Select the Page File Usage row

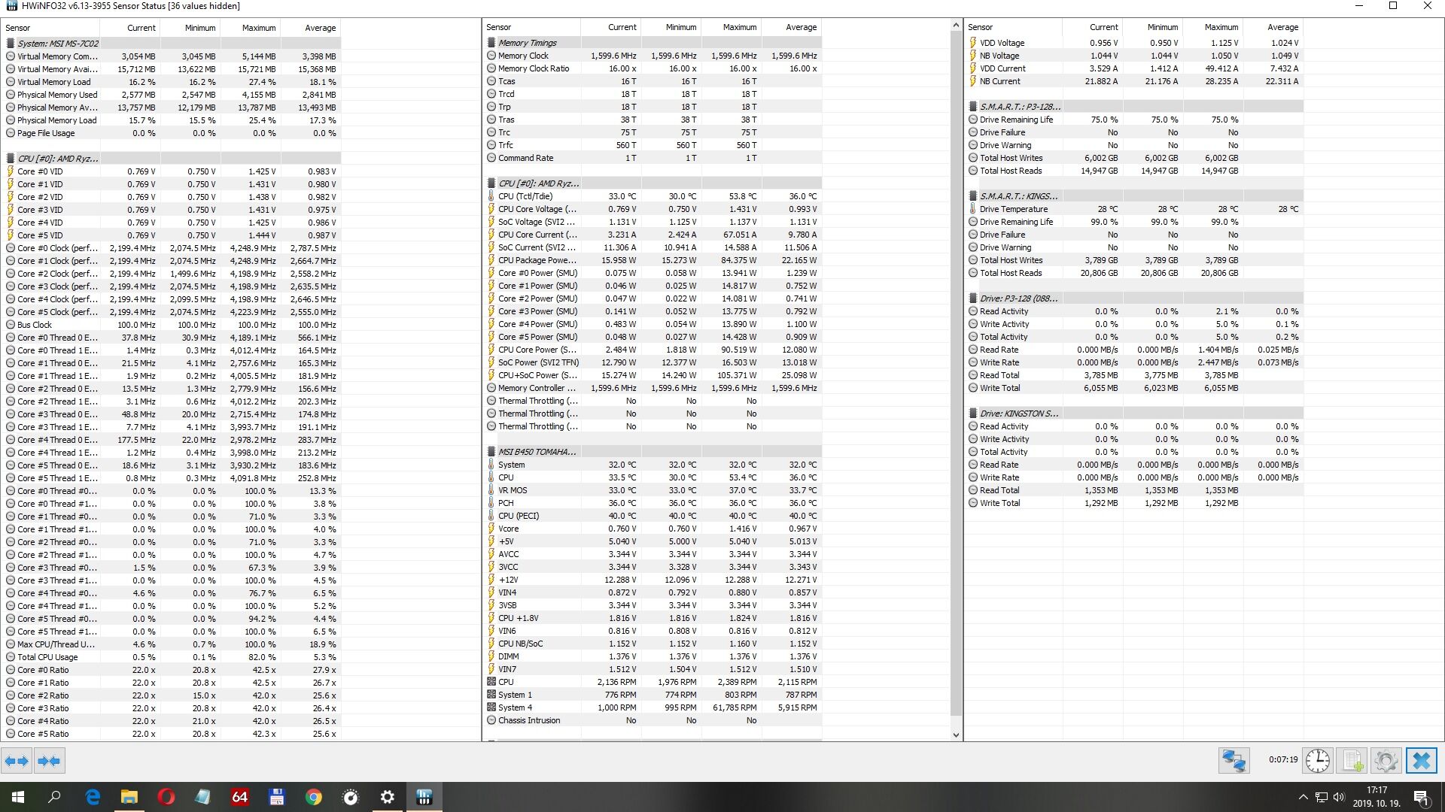coord(172,133)
